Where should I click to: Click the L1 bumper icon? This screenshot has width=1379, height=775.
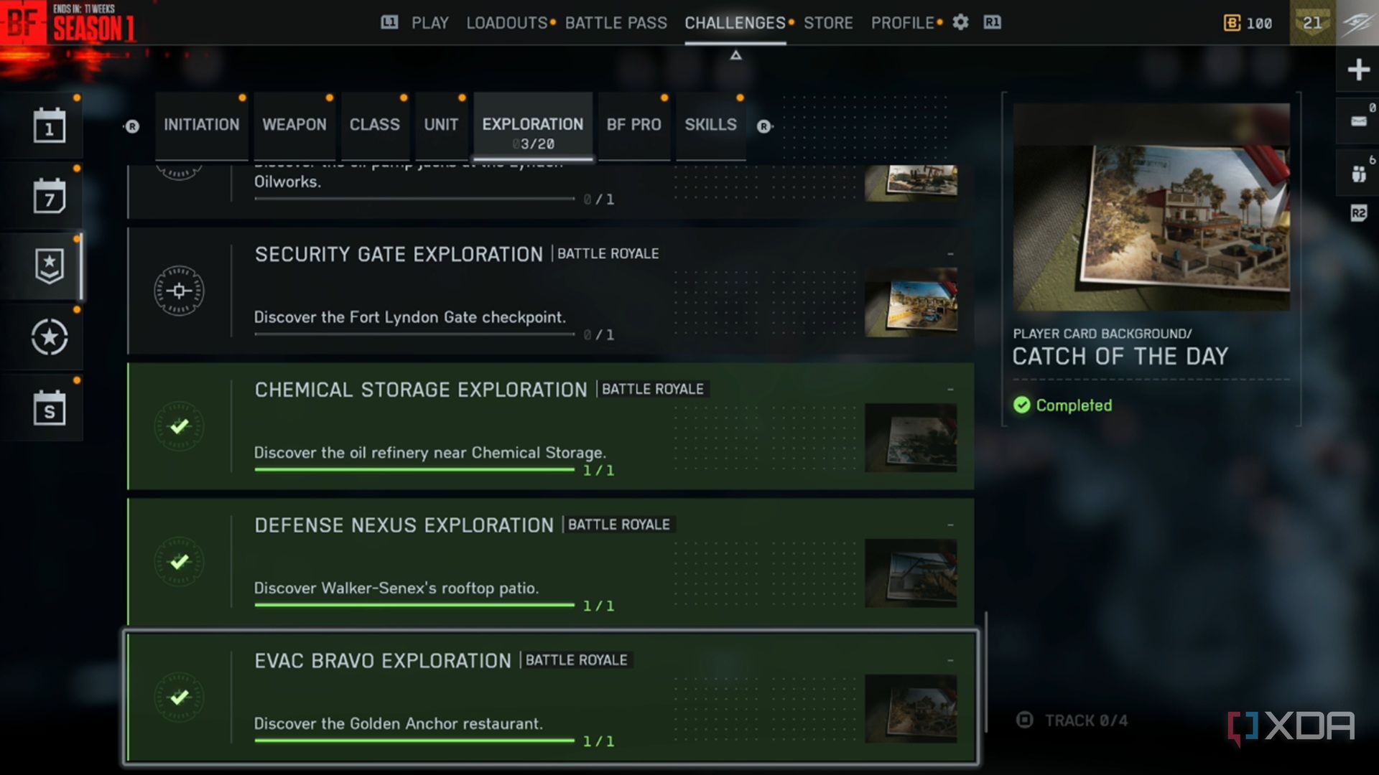point(389,22)
